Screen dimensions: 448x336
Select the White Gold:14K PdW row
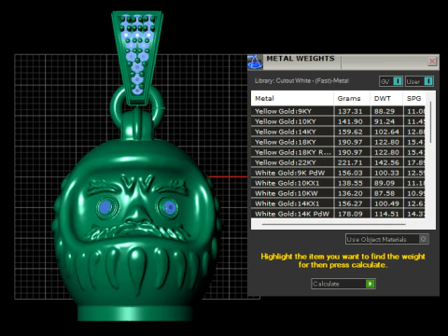(x=338, y=214)
